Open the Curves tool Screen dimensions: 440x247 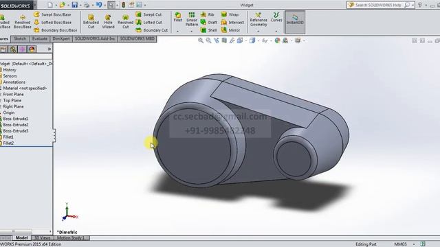tap(276, 16)
